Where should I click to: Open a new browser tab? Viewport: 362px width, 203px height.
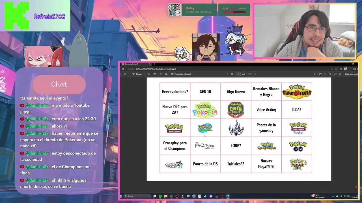pyautogui.click(x=154, y=64)
